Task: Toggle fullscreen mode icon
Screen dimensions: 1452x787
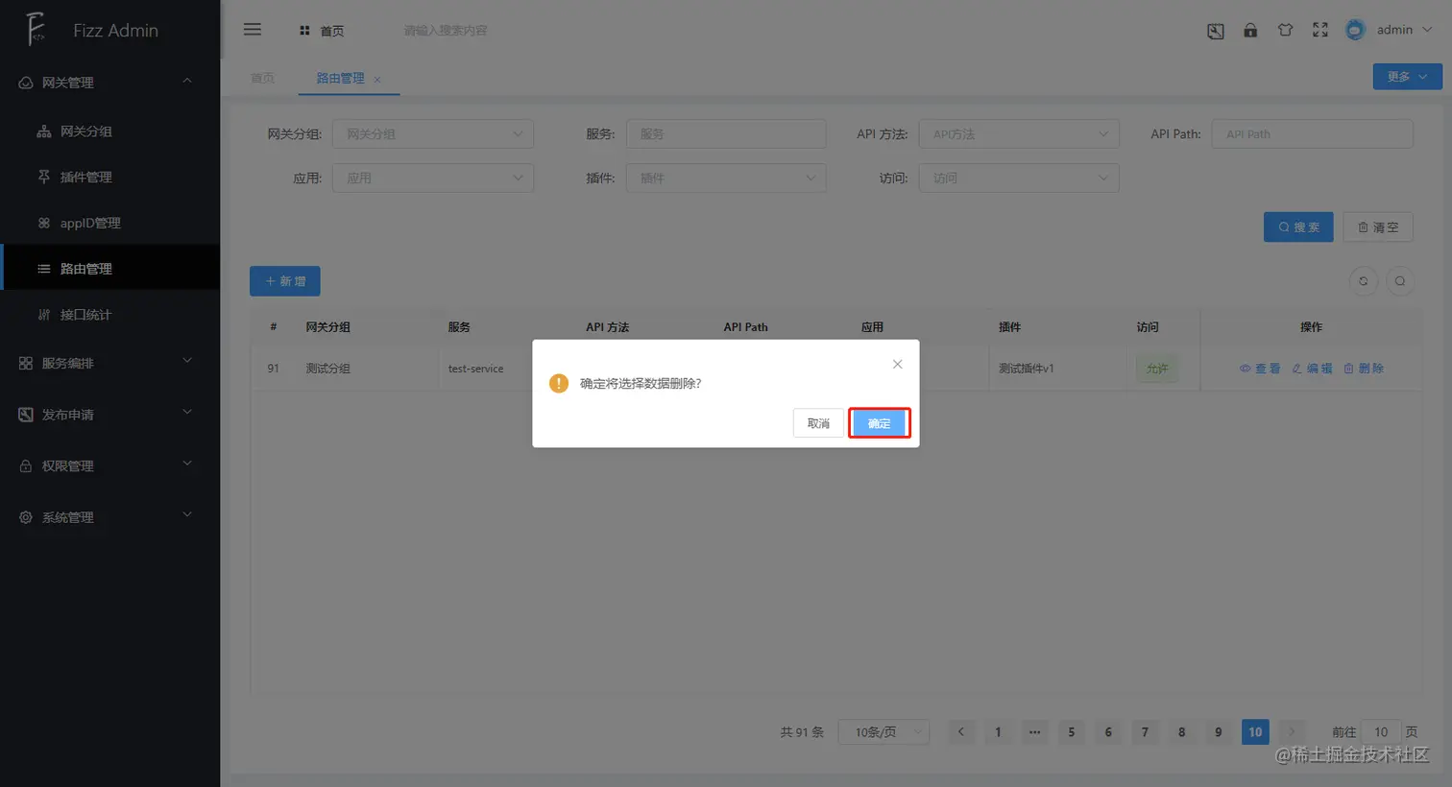Action: click(x=1320, y=30)
